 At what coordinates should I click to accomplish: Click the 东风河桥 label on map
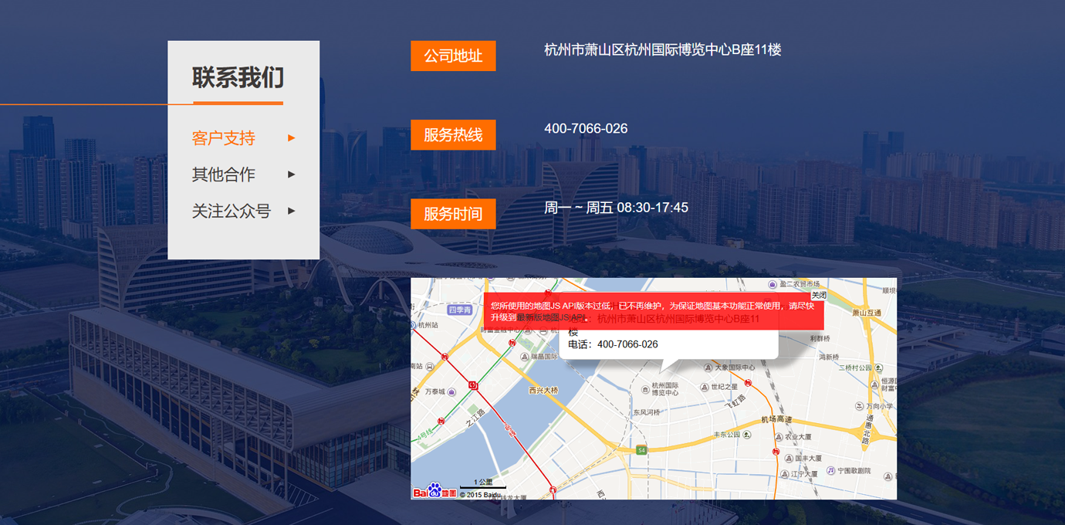click(x=647, y=412)
